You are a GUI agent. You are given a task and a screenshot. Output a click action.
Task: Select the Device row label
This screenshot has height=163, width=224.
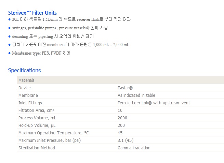pos(25,88)
